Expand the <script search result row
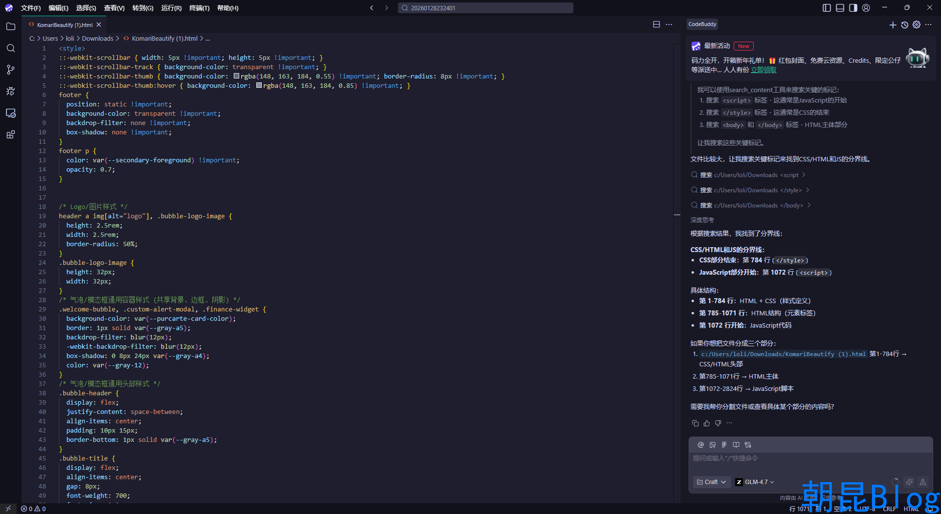 [x=748, y=175]
